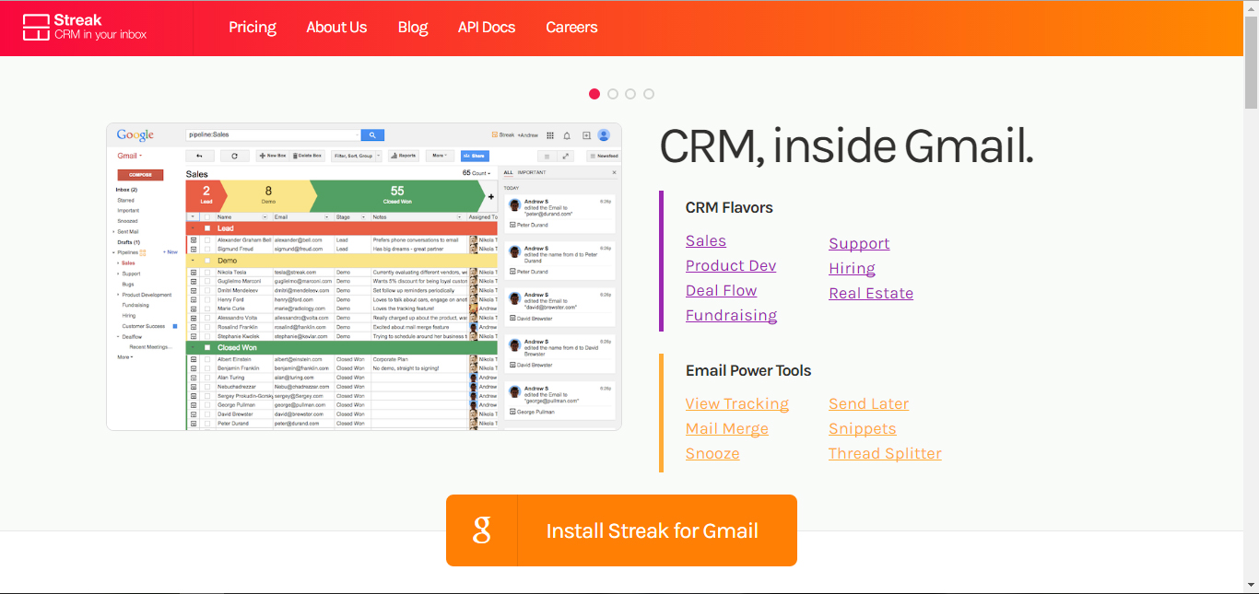Screen dimensions: 1259x594
Task: Tick the checkbox for Sigmund Freud row
Action: [207, 249]
